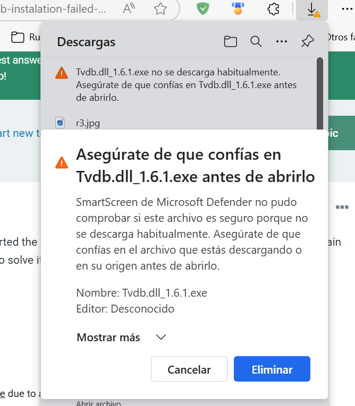355x406 pixels.
Task: Expand Mostrar más chevron
Action: click(x=161, y=337)
